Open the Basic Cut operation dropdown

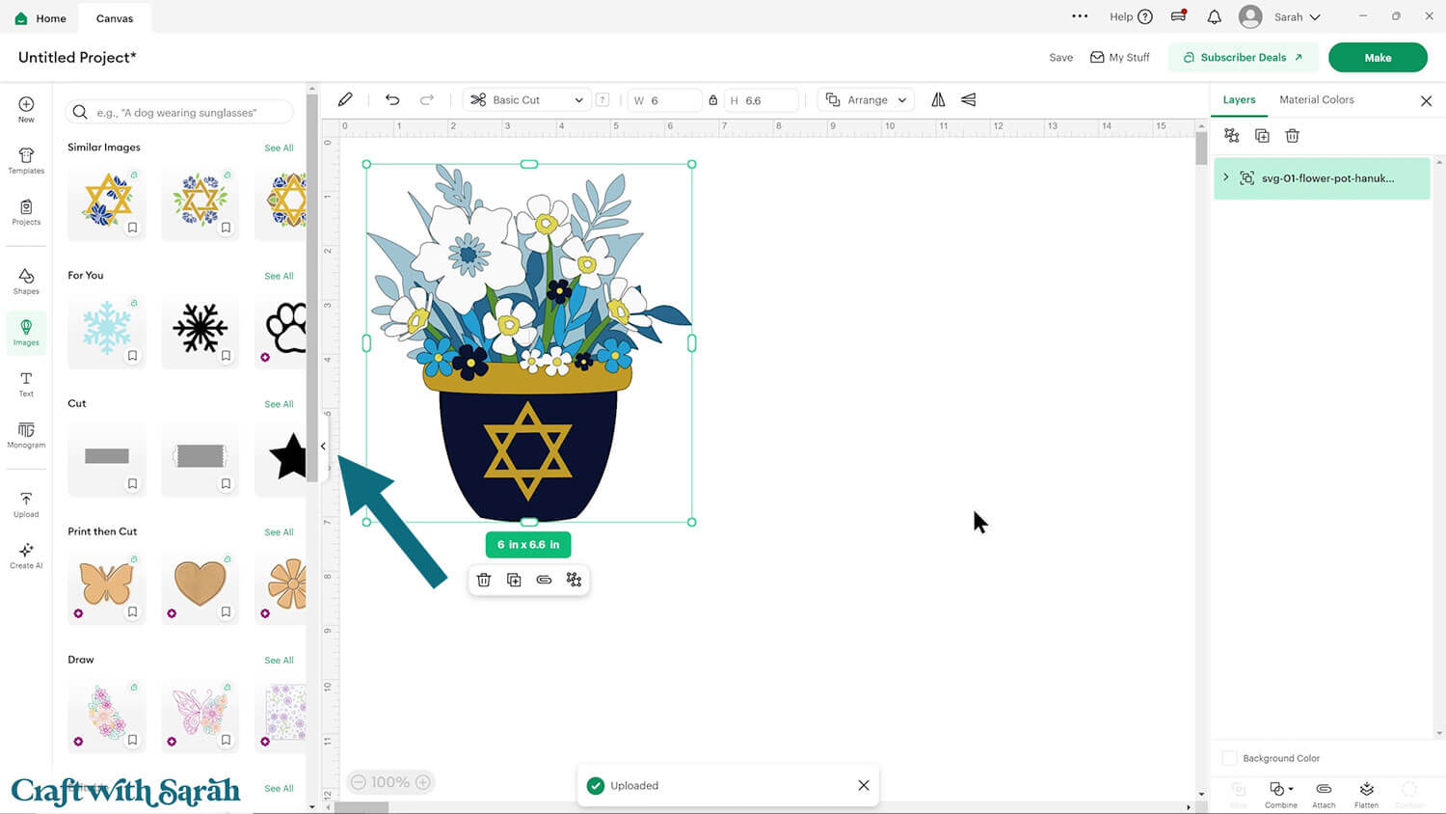coord(527,100)
